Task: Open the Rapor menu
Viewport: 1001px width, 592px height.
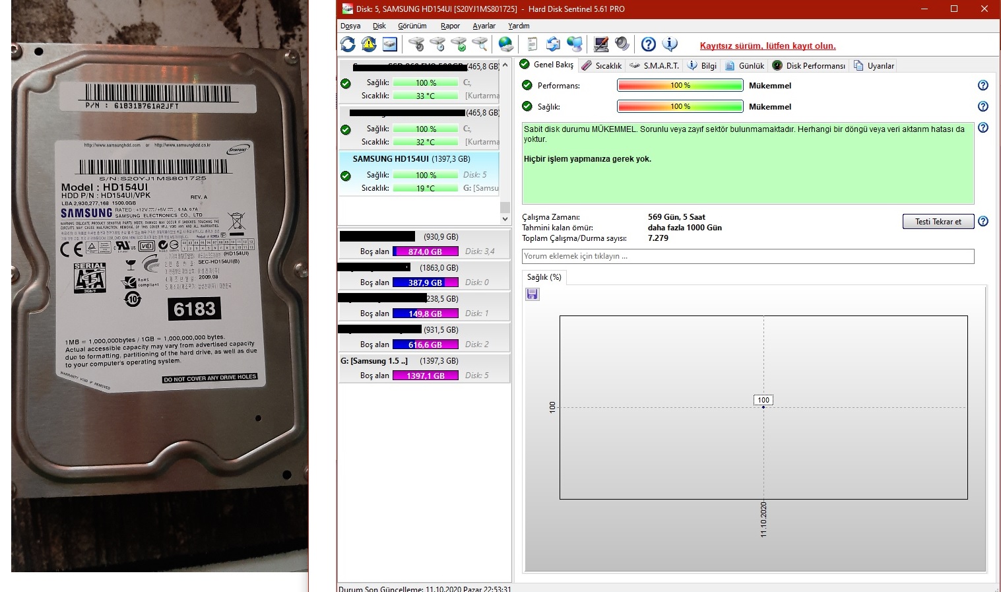Action: (451, 26)
